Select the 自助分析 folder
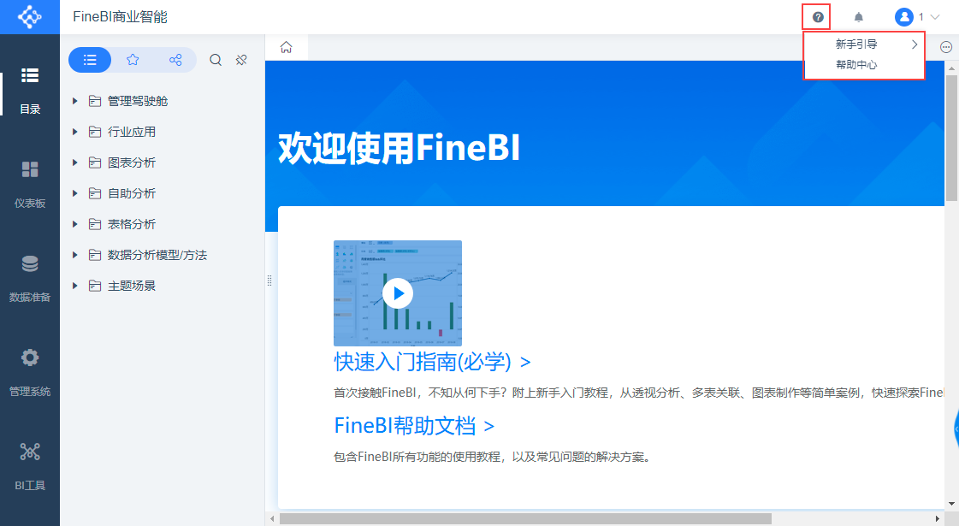959x526 pixels. click(132, 193)
